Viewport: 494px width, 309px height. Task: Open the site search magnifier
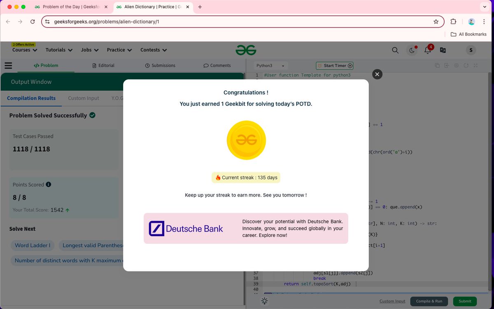click(395, 50)
